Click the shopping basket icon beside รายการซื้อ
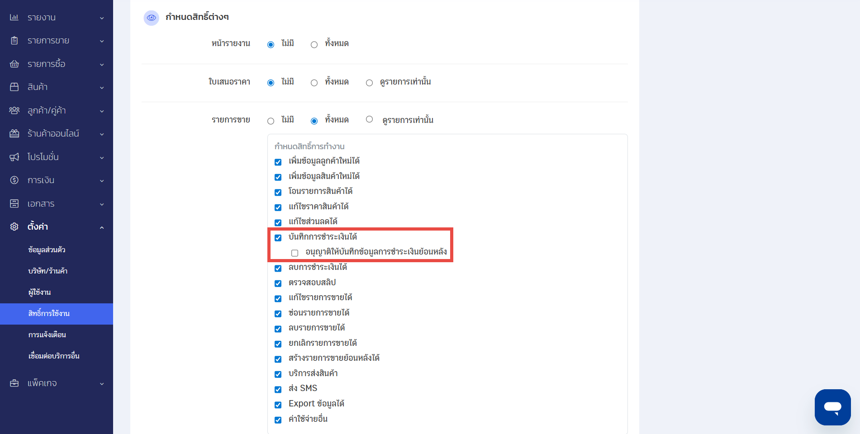Viewport: 860px width, 434px height. (x=14, y=64)
